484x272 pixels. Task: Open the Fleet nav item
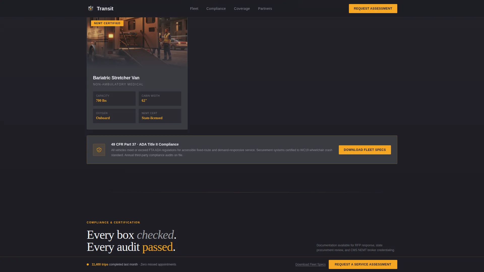point(194,9)
